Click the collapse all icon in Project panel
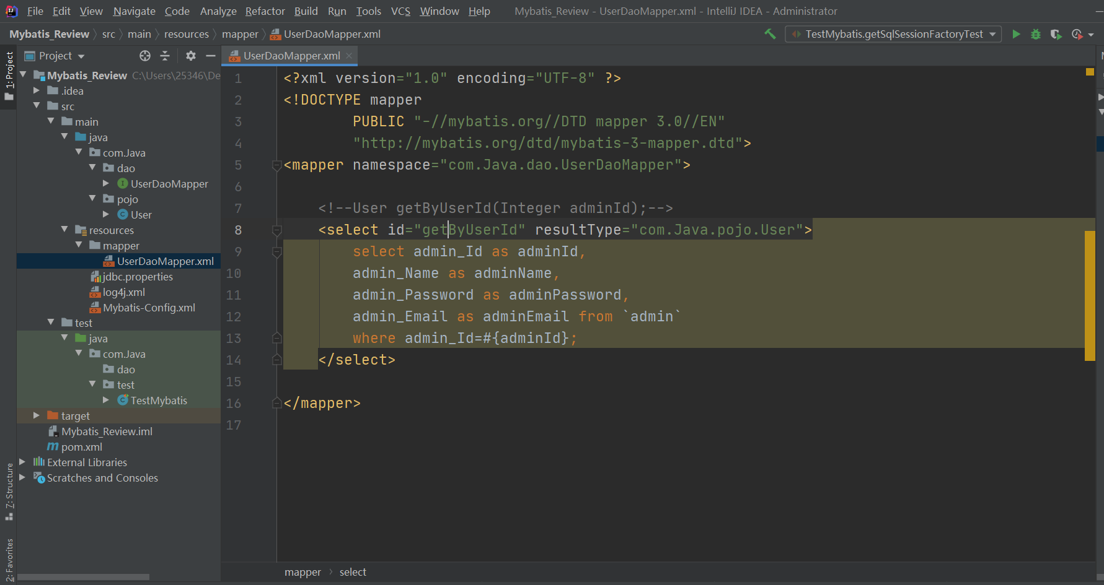1104x585 pixels. tap(165, 56)
